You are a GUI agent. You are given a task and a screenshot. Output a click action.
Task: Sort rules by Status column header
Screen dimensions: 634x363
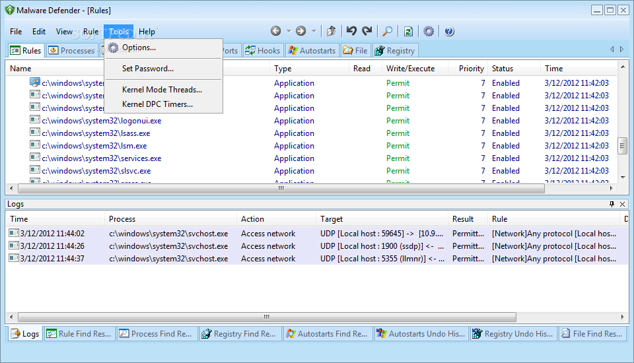pyautogui.click(x=514, y=69)
